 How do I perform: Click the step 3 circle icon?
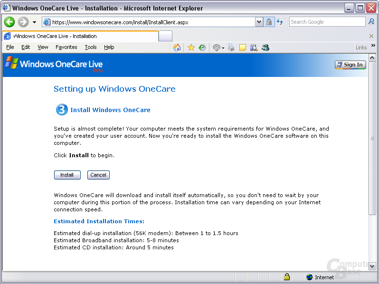(x=62, y=110)
